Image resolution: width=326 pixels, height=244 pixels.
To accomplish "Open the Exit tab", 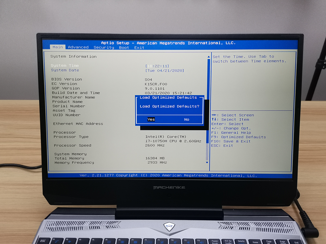I will click(x=139, y=48).
